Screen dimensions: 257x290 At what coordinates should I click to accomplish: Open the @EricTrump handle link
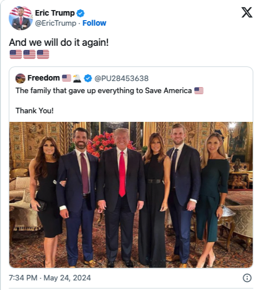[x=56, y=23]
